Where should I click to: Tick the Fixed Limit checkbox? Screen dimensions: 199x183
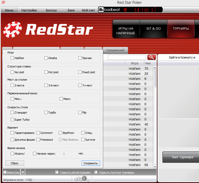click(x=80, y=72)
